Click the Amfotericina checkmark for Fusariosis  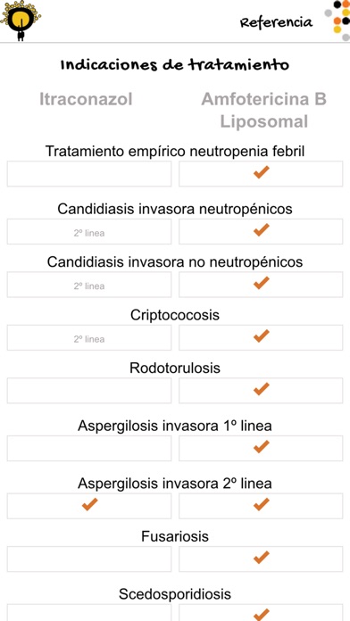(x=262, y=558)
